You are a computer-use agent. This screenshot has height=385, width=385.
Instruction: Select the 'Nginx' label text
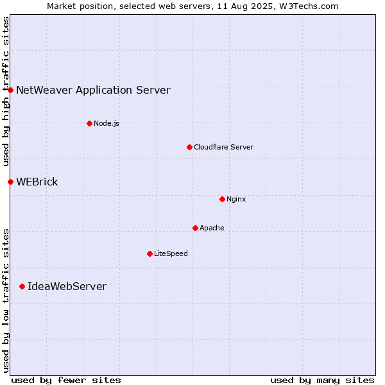[x=236, y=199]
